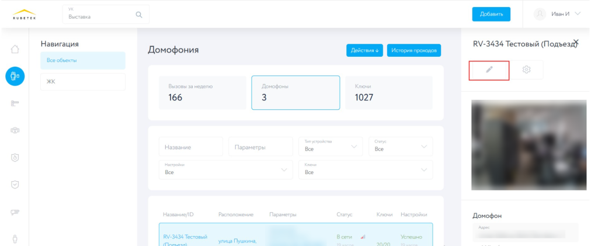Open the Настройки filter dropdown
This screenshot has height=246, width=598.
pos(226,169)
